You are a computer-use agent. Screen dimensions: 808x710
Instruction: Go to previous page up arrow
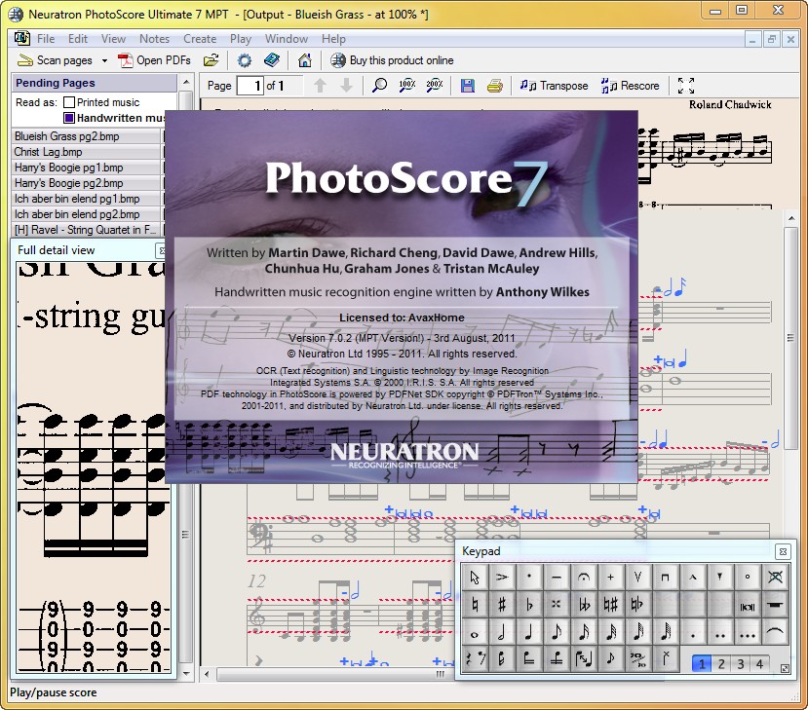(320, 86)
